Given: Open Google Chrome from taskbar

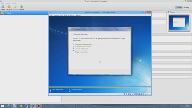Looking at the screenshot, I should pos(21,106).
